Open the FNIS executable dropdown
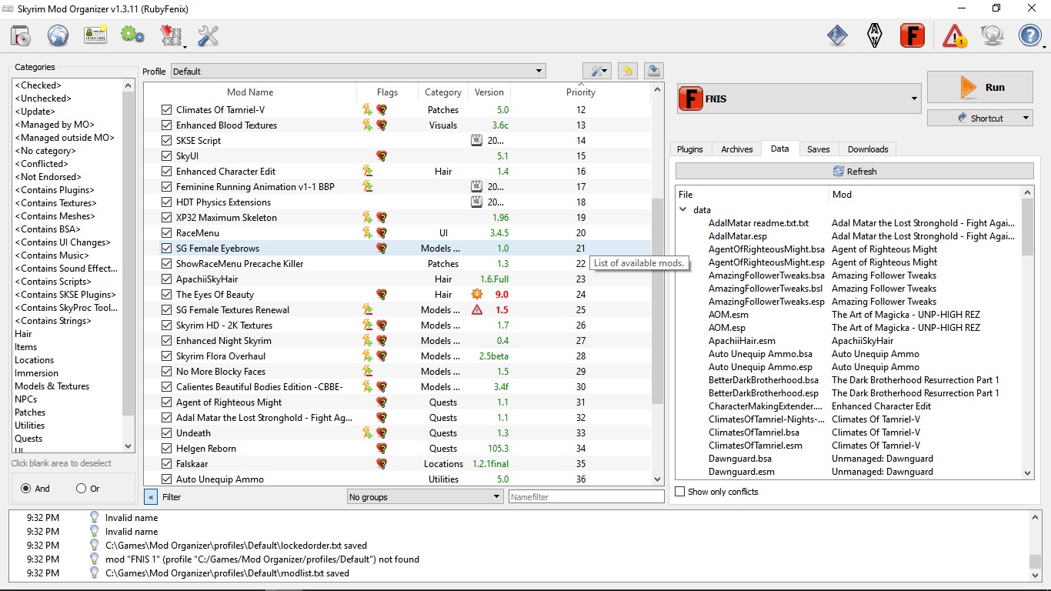The height and width of the screenshot is (591, 1051). click(799, 98)
